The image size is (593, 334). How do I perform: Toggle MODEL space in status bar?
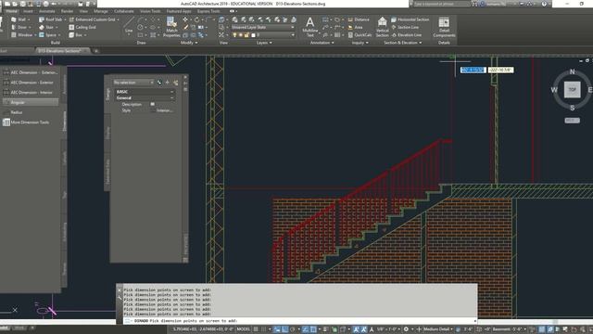[243, 329]
